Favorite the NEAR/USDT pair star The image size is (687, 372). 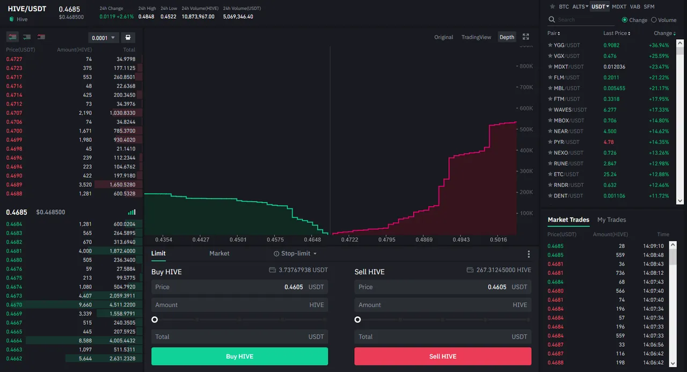[550, 131]
